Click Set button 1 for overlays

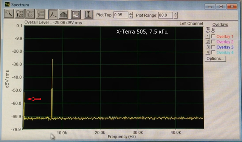point(208,36)
